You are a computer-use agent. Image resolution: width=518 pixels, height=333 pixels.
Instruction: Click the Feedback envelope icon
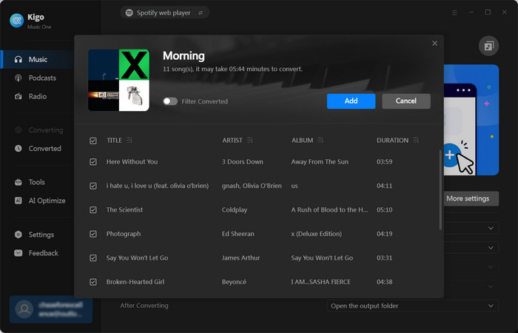(18, 253)
